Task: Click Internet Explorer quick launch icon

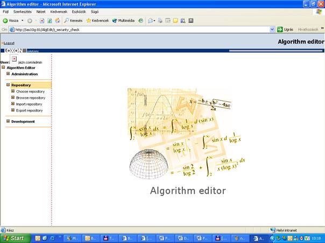Action: [x=52, y=238]
